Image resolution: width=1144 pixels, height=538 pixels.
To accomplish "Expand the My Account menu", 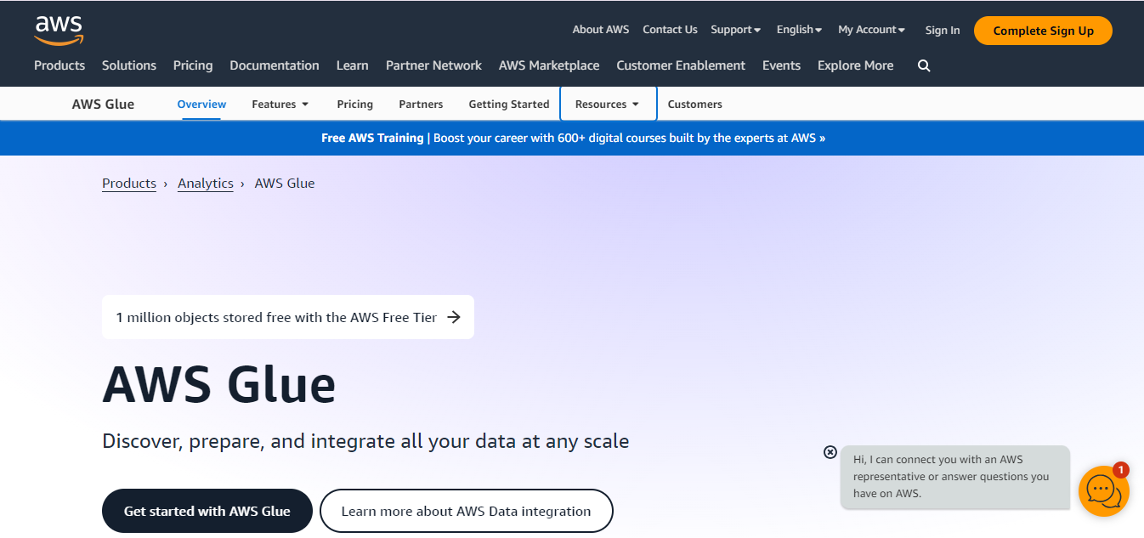I will (x=871, y=30).
